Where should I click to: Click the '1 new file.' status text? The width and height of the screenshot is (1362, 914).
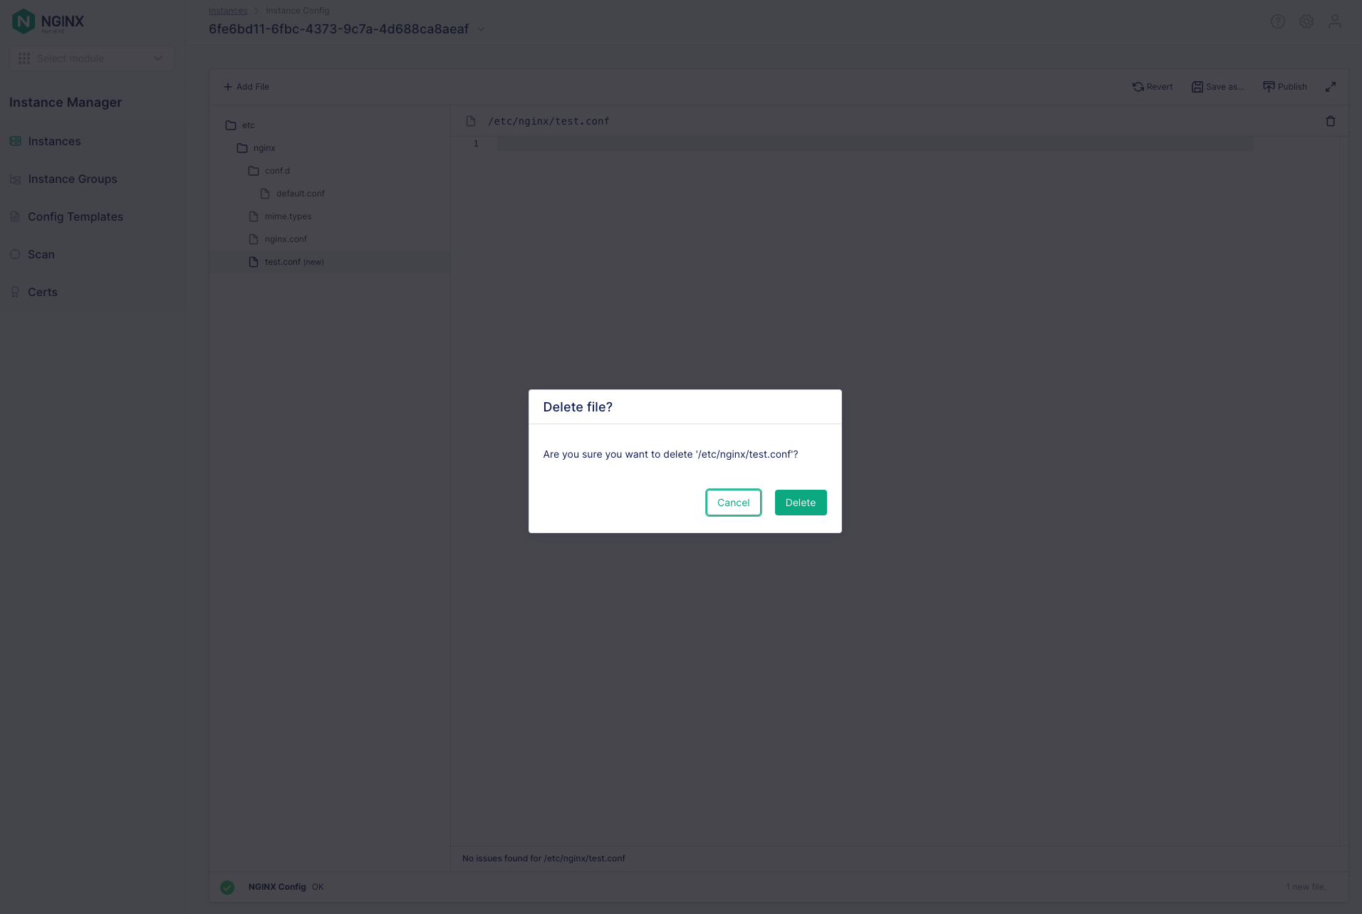tap(1306, 887)
